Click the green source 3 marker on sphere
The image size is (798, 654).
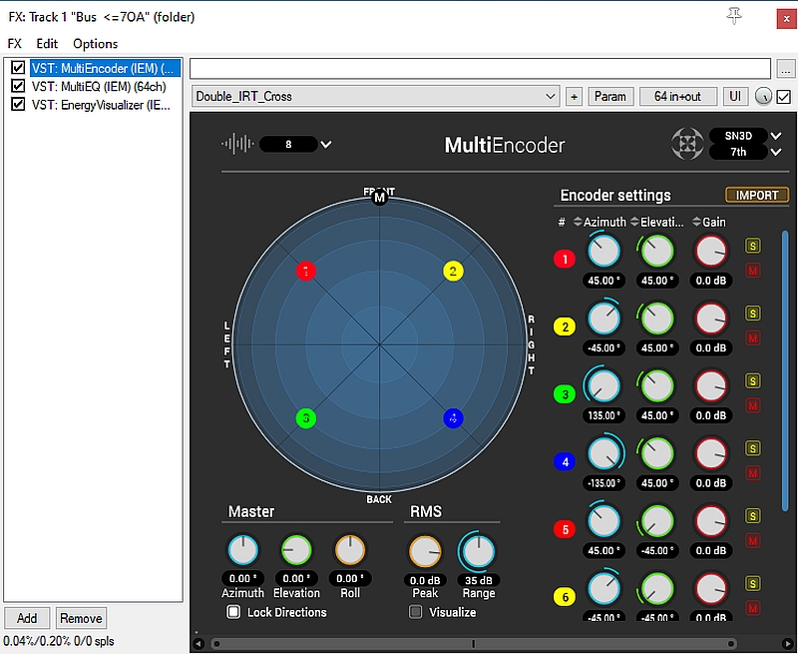(x=306, y=418)
